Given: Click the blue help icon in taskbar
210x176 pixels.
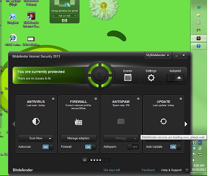Looking at the screenshot, I should point(198,46).
